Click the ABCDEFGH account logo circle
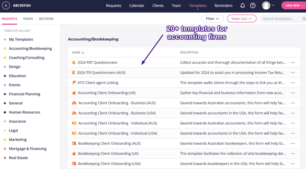Viewport: 306px width, 169px height. point(6,5)
